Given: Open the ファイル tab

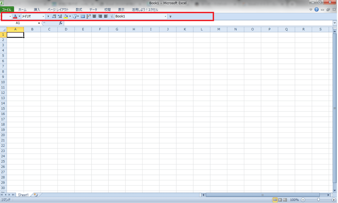Looking at the screenshot, I should tap(7, 10).
